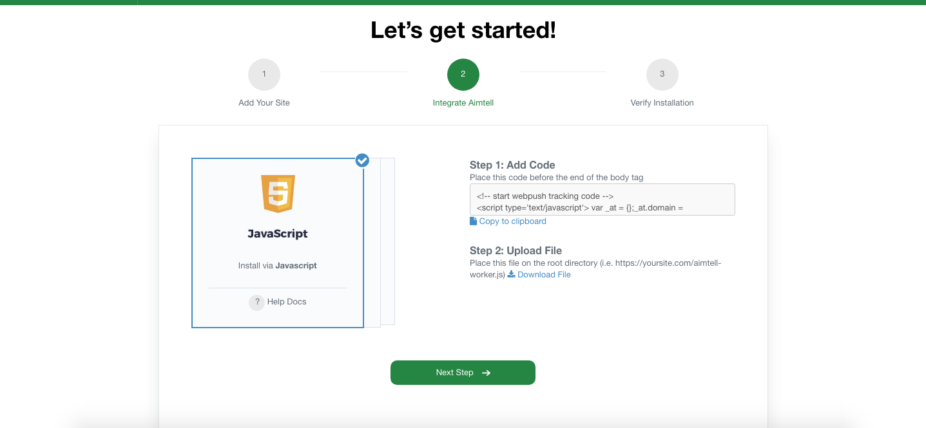Select the webpush tracking code snippet box

602,200
